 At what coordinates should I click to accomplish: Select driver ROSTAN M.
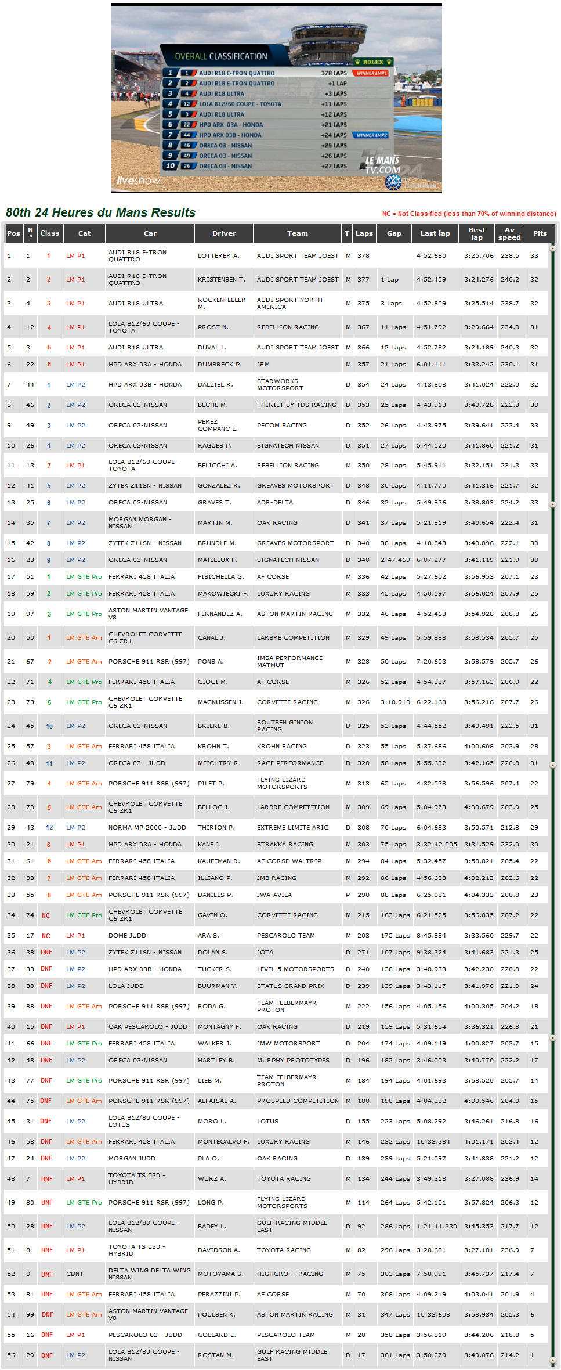click(x=216, y=1355)
